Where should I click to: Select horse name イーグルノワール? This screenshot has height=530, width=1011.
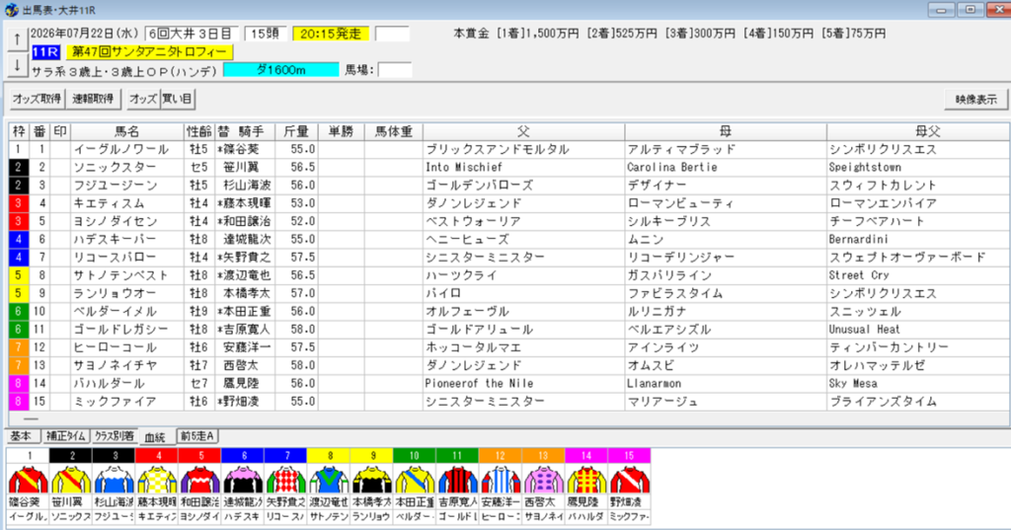[x=120, y=149]
